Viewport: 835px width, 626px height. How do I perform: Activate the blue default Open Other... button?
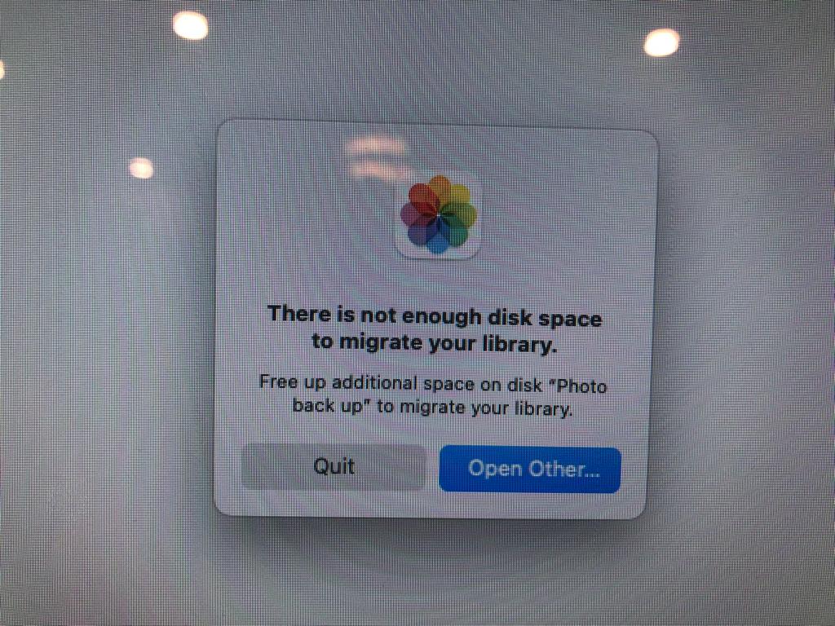tap(530, 469)
